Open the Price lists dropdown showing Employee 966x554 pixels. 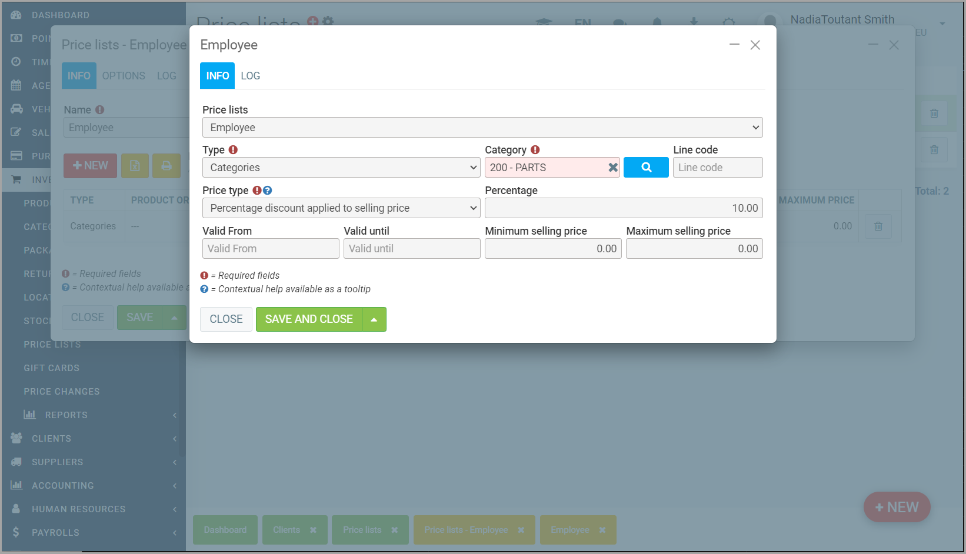click(482, 128)
